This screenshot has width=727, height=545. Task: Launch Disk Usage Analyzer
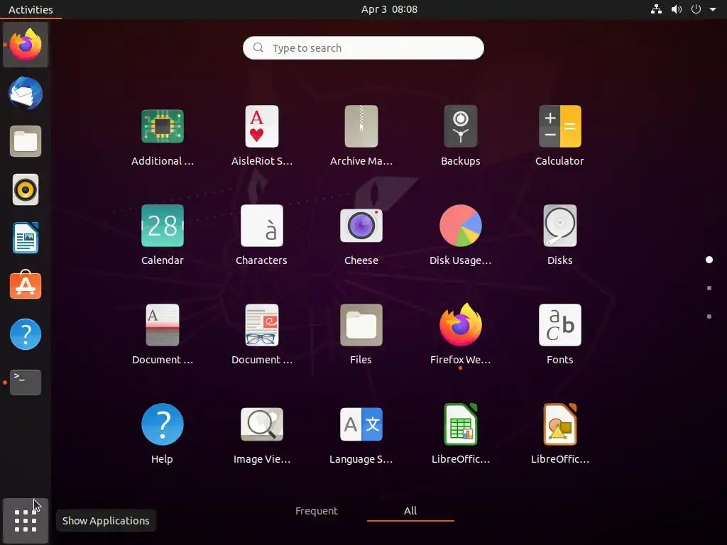[x=460, y=234]
